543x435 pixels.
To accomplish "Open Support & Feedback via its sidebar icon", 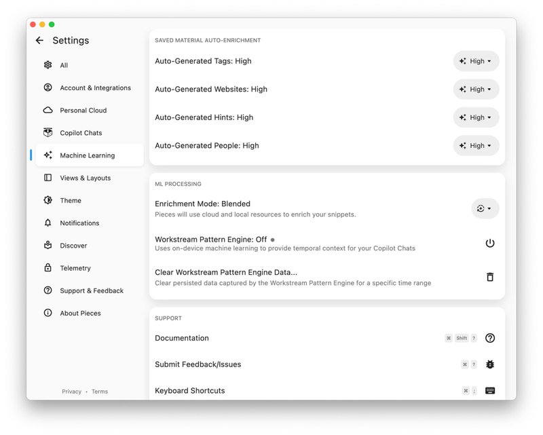I will point(47,290).
